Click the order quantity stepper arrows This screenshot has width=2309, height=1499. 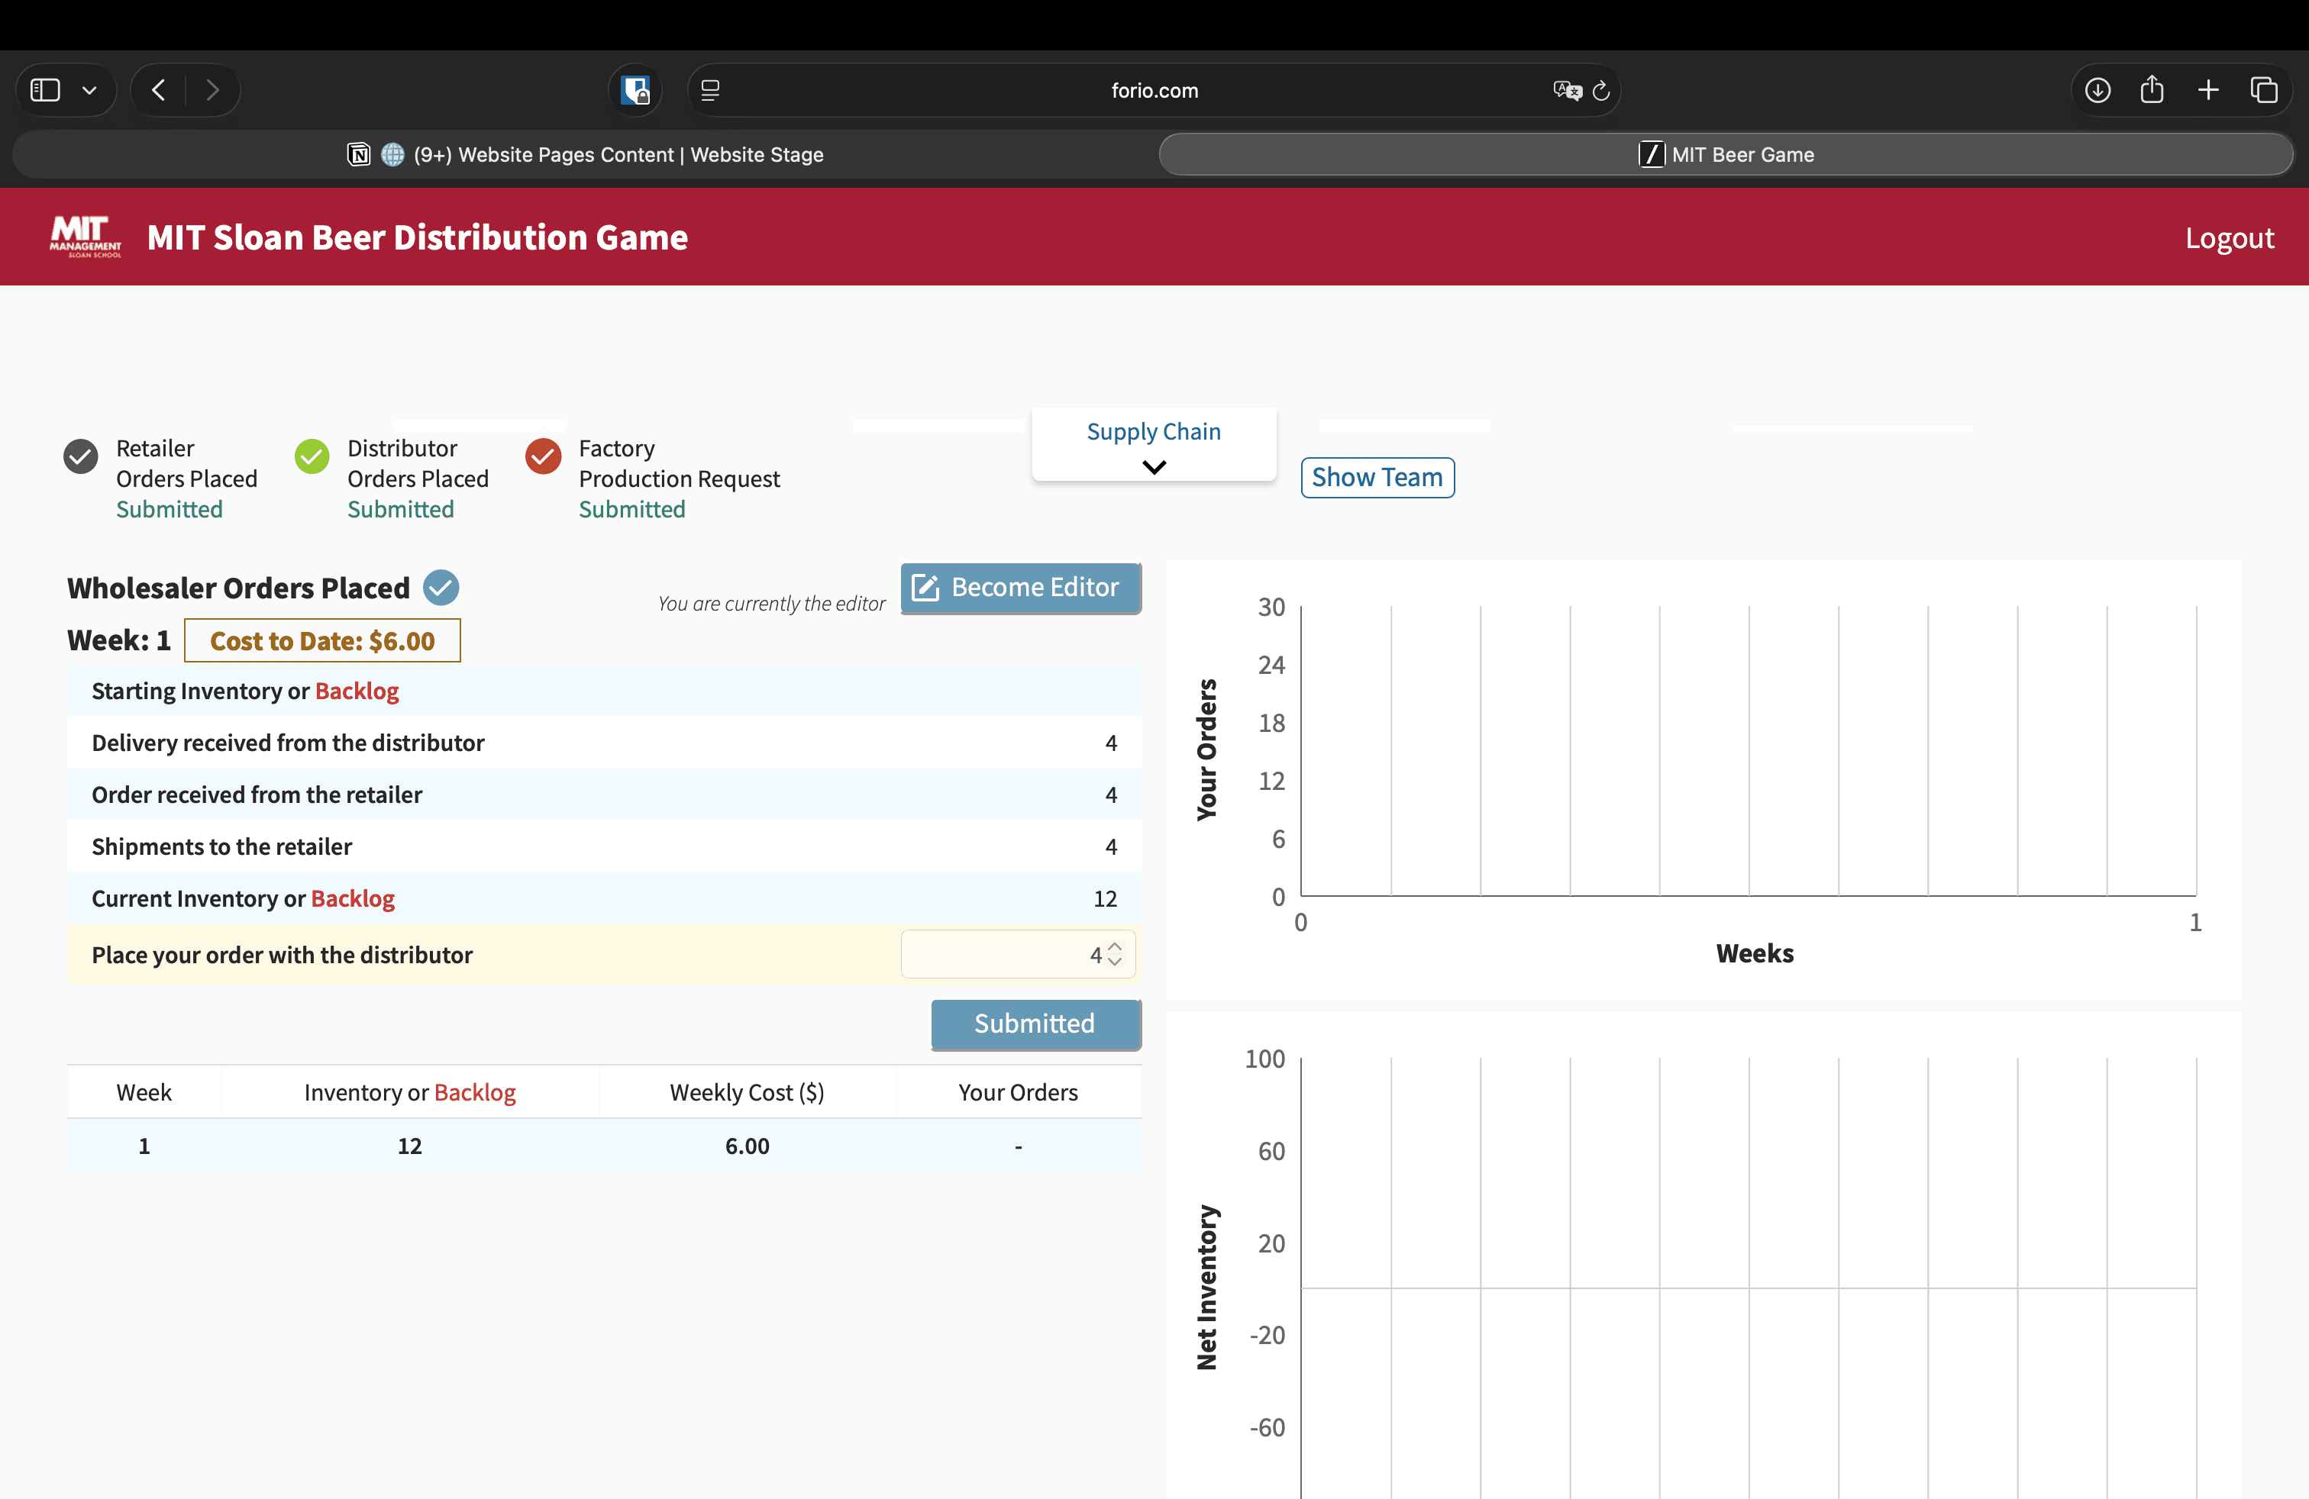click(x=1115, y=954)
